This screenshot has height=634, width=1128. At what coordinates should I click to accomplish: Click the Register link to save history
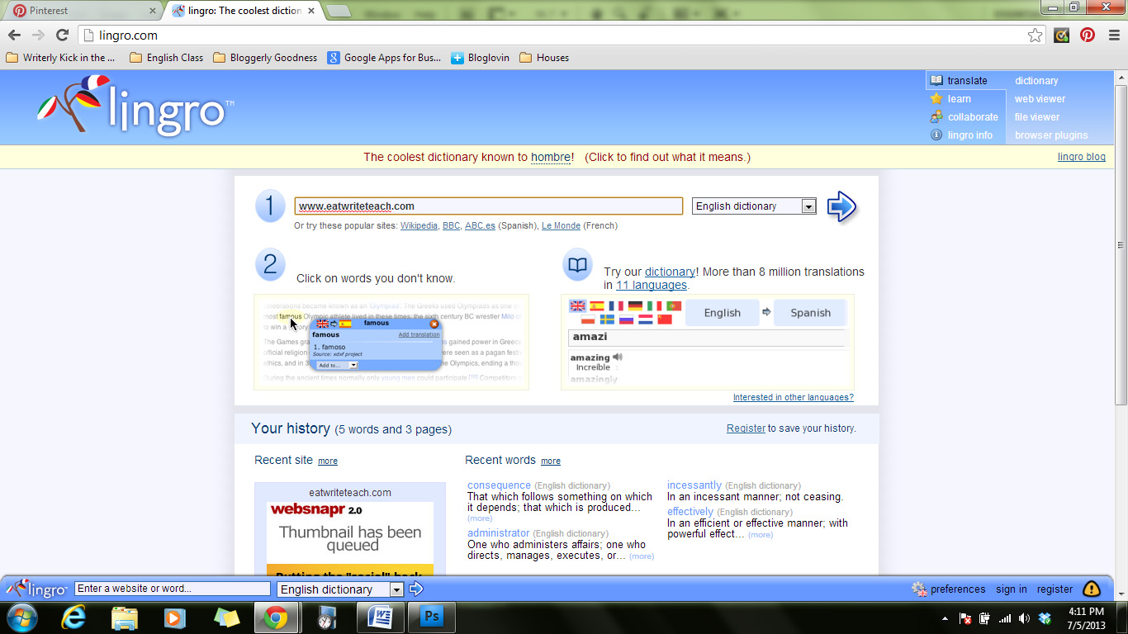pyautogui.click(x=746, y=428)
